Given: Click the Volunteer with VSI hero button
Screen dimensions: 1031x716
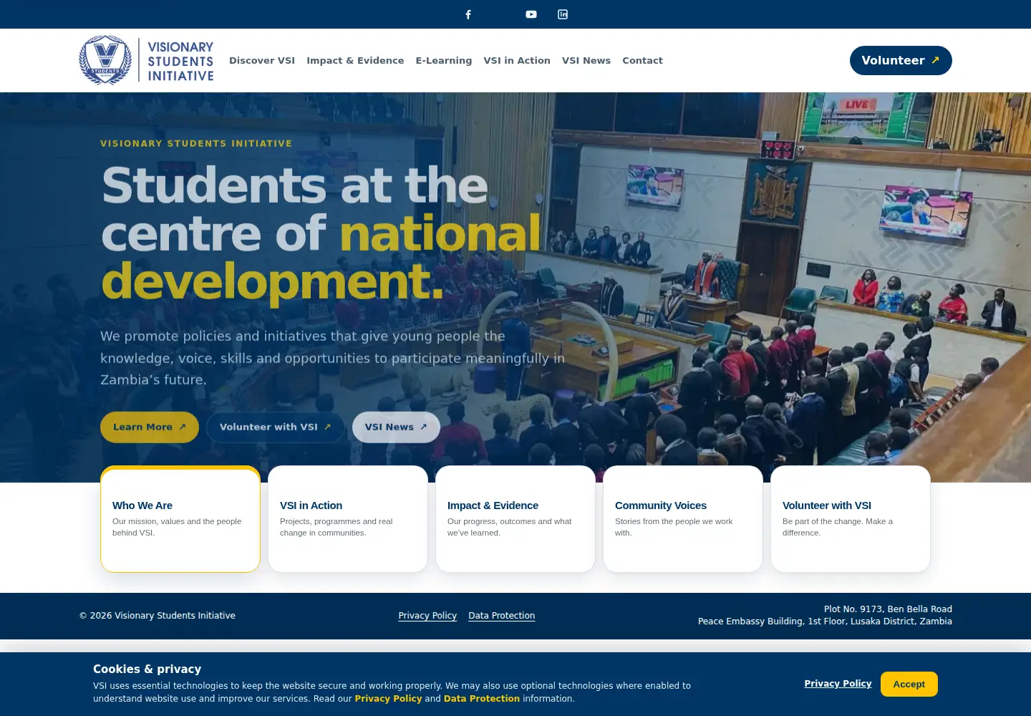Looking at the screenshot, I should click(276, 427).
